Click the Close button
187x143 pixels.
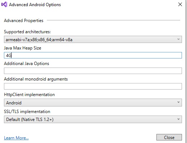click(169, 137)
